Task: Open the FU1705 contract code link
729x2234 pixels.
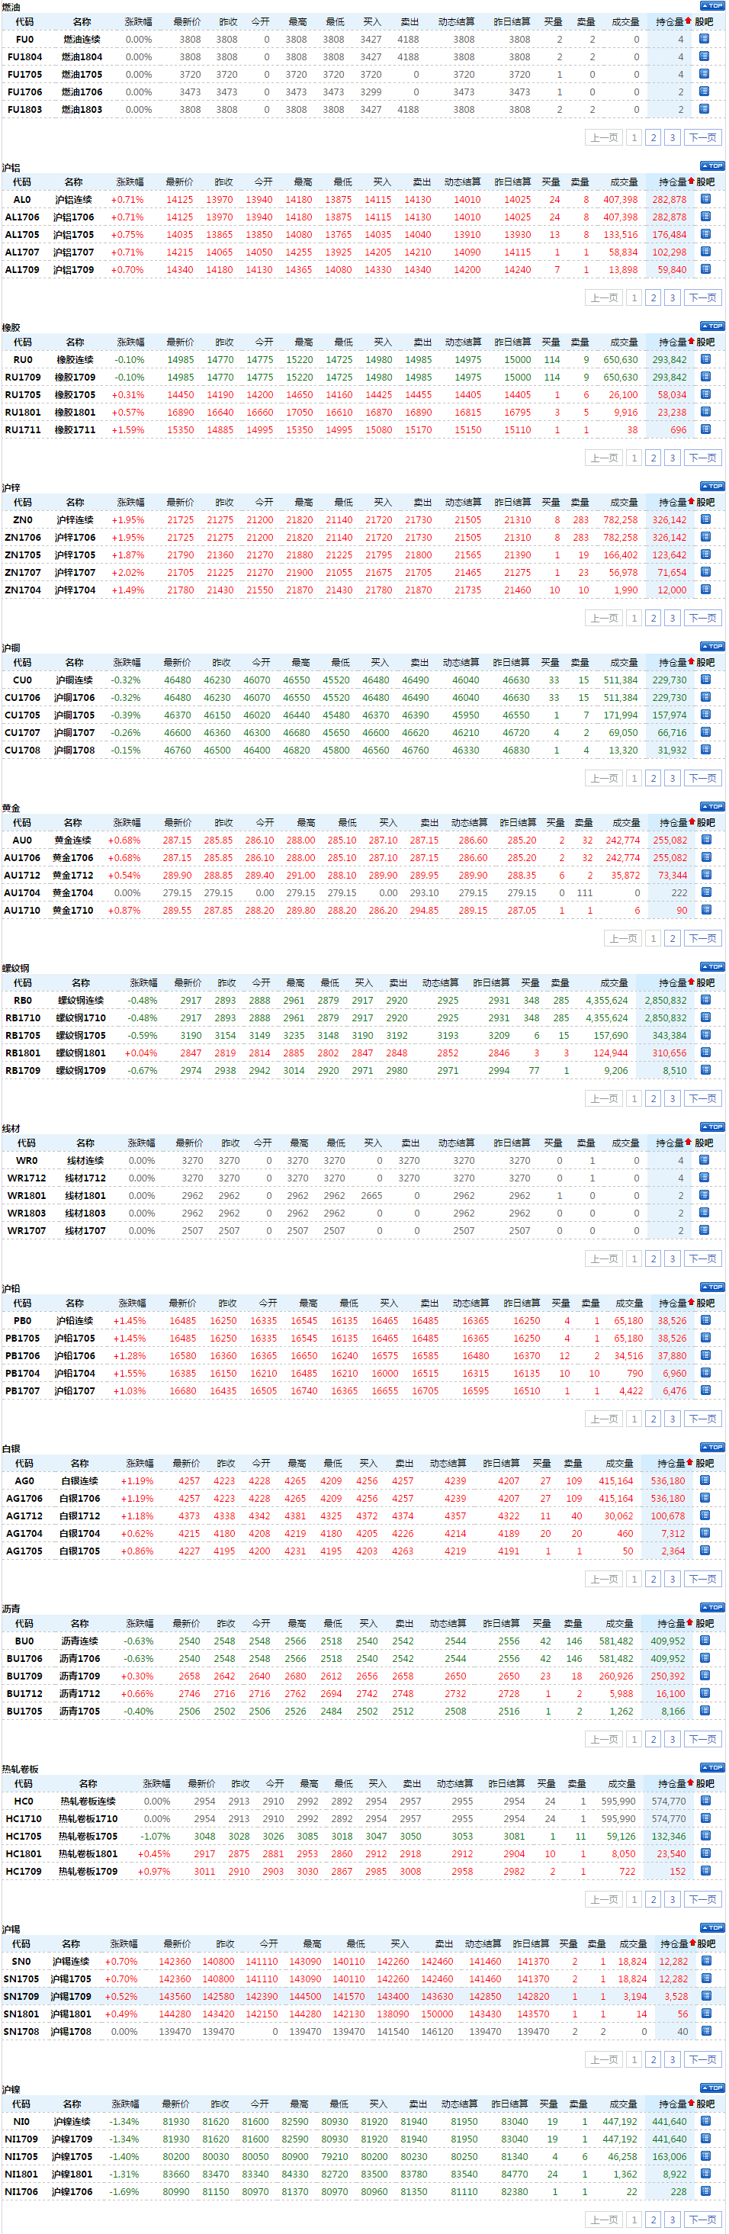Action: click(x=24, y=75)
